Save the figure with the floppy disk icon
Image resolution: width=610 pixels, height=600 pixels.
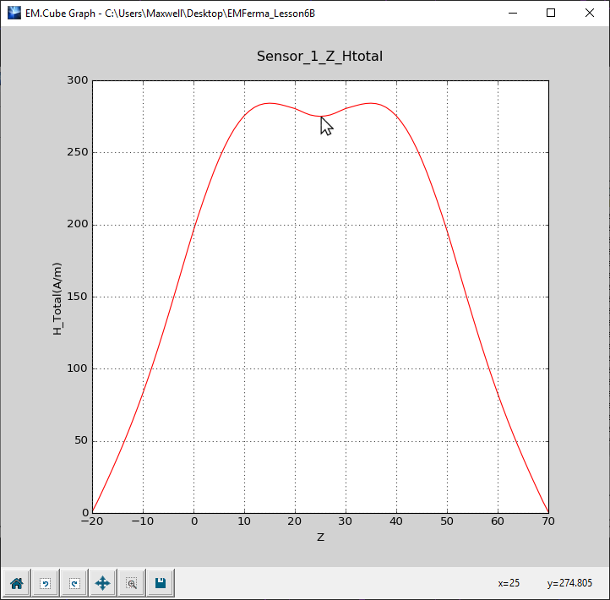tap(160, 582)
